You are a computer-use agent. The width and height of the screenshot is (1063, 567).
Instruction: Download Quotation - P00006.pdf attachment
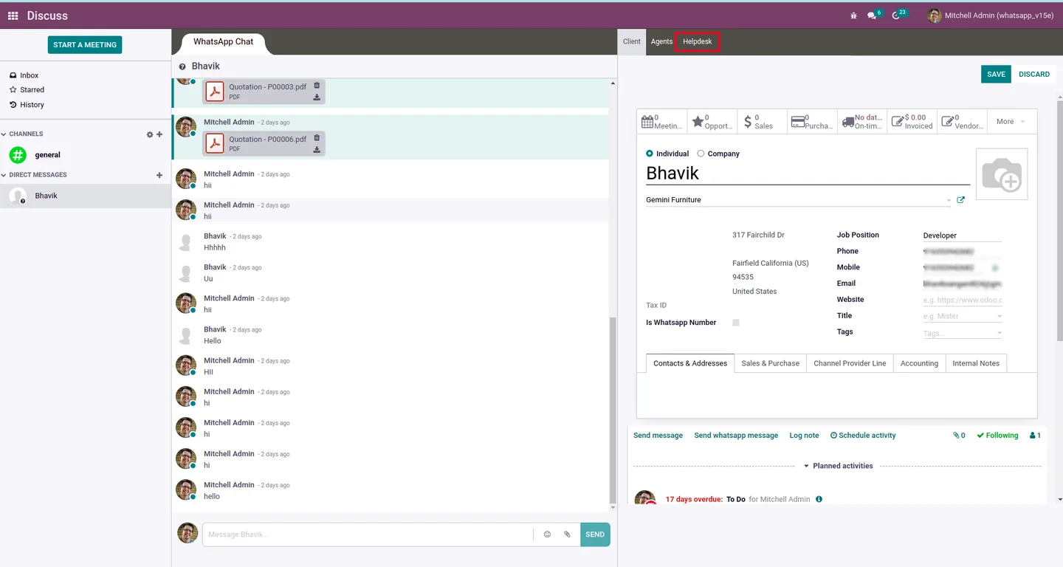[x=317, y=149]
